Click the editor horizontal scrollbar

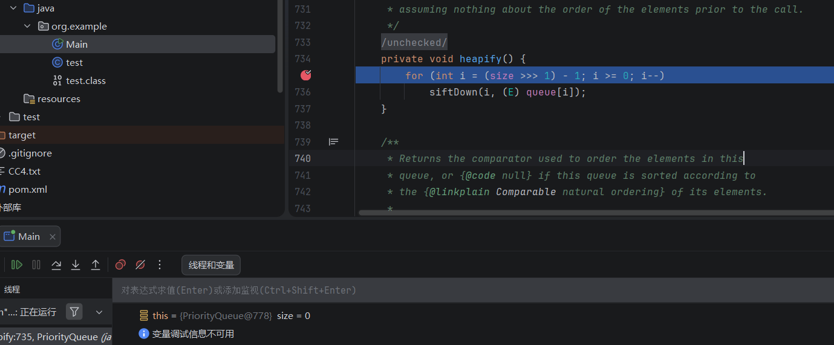point(593,213)
